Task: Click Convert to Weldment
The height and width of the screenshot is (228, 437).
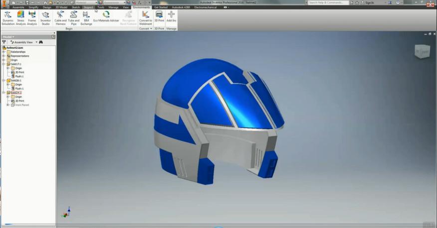Action: [146, 18]
